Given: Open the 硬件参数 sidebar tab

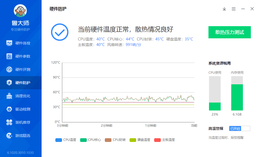Looking at the screenshot, I should [21, 56].
